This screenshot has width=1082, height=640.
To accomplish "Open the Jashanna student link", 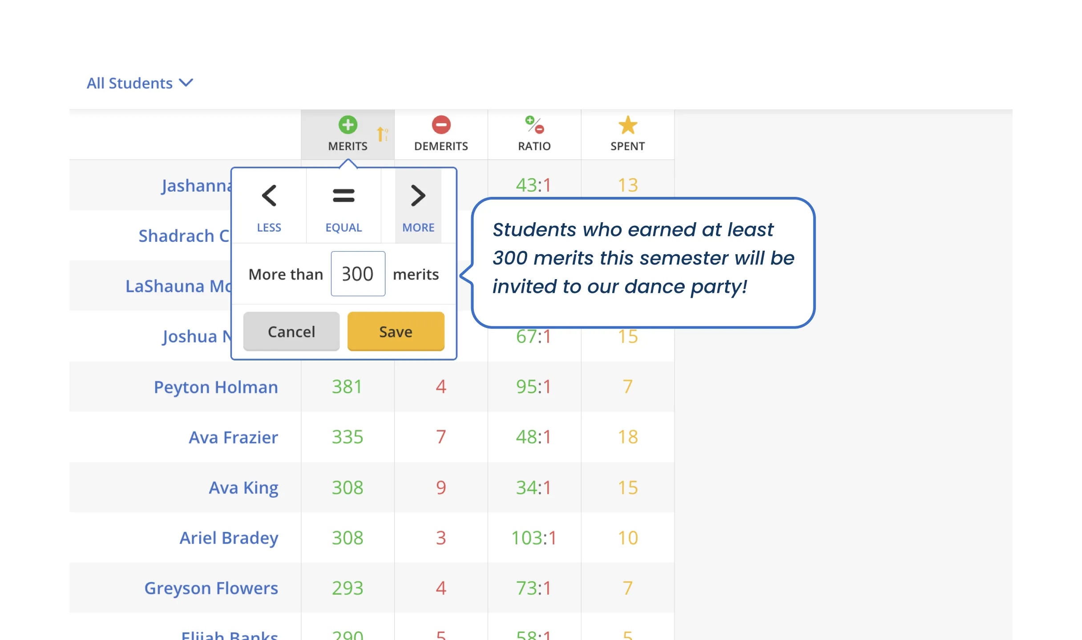I will [196, 186].
